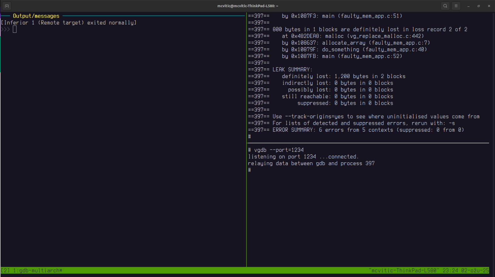Focus the Output/messages pane header
Image resolution: width=495 pixels, height=277 pixels.
(36, 16)
